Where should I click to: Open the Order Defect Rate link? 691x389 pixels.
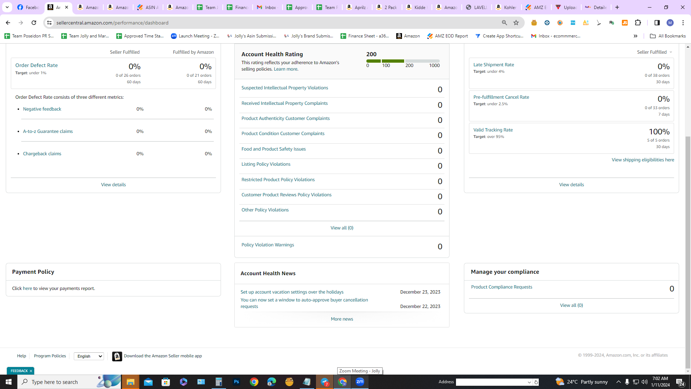(x=36, y=65)
